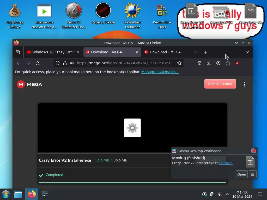Open Big Money Deluxe desktop icon
The width and height of the screenshot is (267, 200).
(x=15, y=16)
